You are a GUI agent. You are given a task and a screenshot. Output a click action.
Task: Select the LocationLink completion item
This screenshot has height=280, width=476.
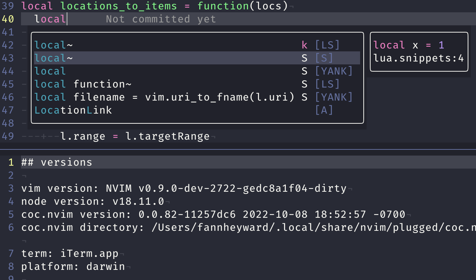(x=73, y=110)
